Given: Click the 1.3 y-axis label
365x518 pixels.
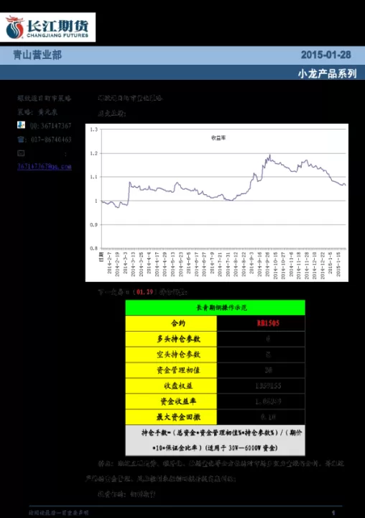Looking at the screenshot, I should [93, 129].
